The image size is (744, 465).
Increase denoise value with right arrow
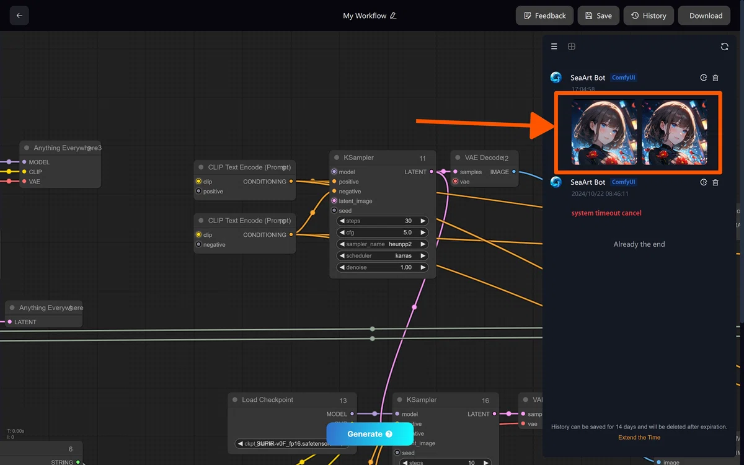[x=423, y=267]
